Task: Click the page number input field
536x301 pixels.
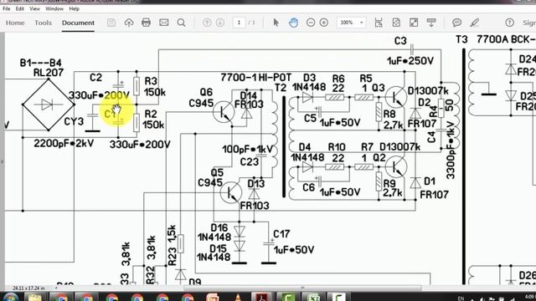Action: 239,23
